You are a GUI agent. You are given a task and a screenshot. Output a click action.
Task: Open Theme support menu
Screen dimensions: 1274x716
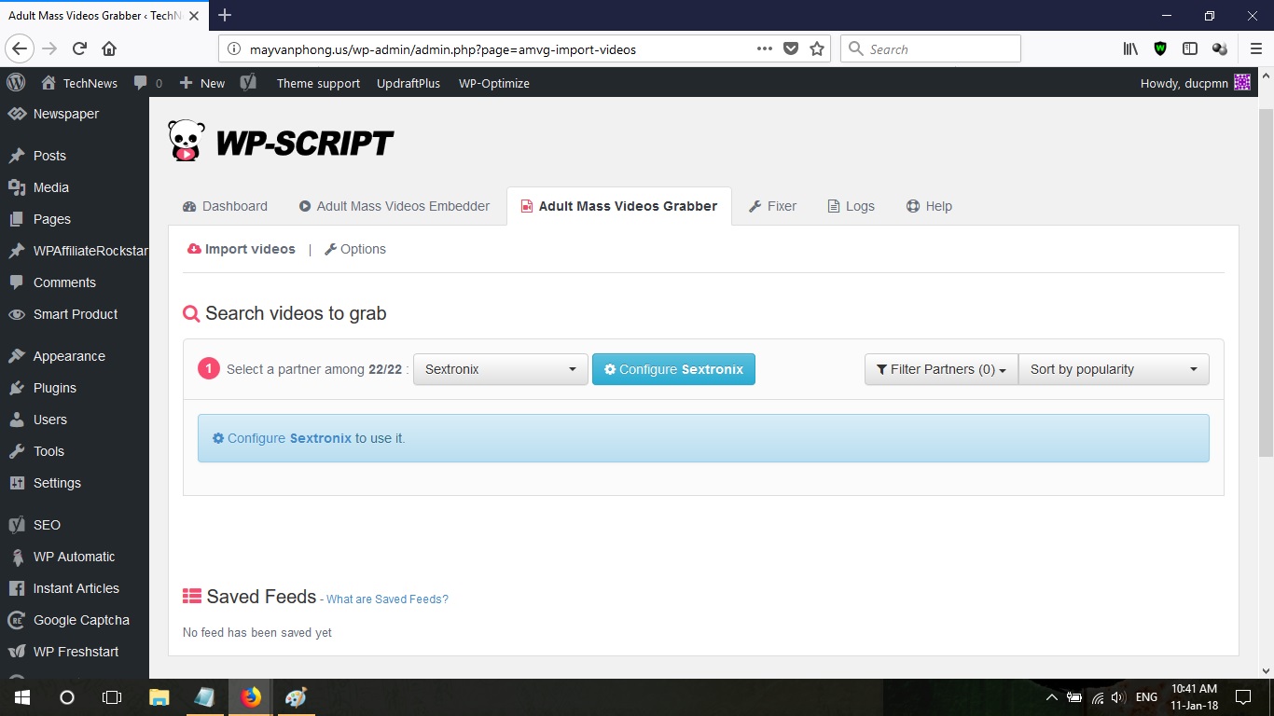pyautogui.click(x=318, y=83)
